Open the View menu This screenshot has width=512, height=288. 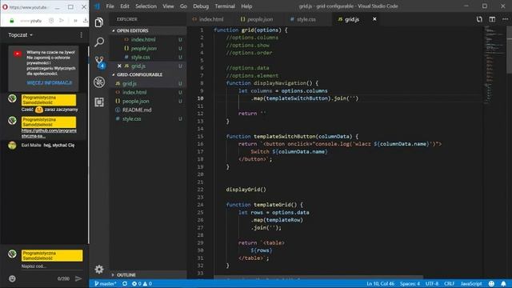tap(168, 6)
